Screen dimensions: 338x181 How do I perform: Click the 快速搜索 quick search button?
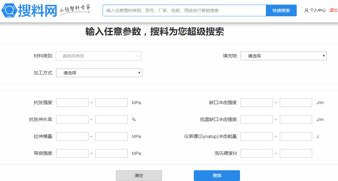pos(281,10)
